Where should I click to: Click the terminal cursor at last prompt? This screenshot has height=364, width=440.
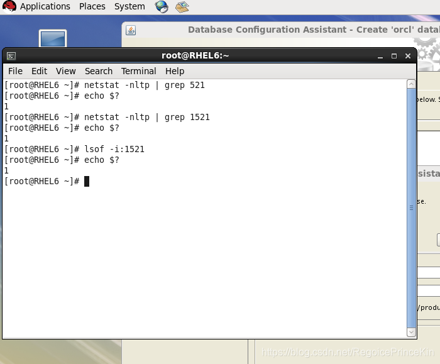(87, 181)
